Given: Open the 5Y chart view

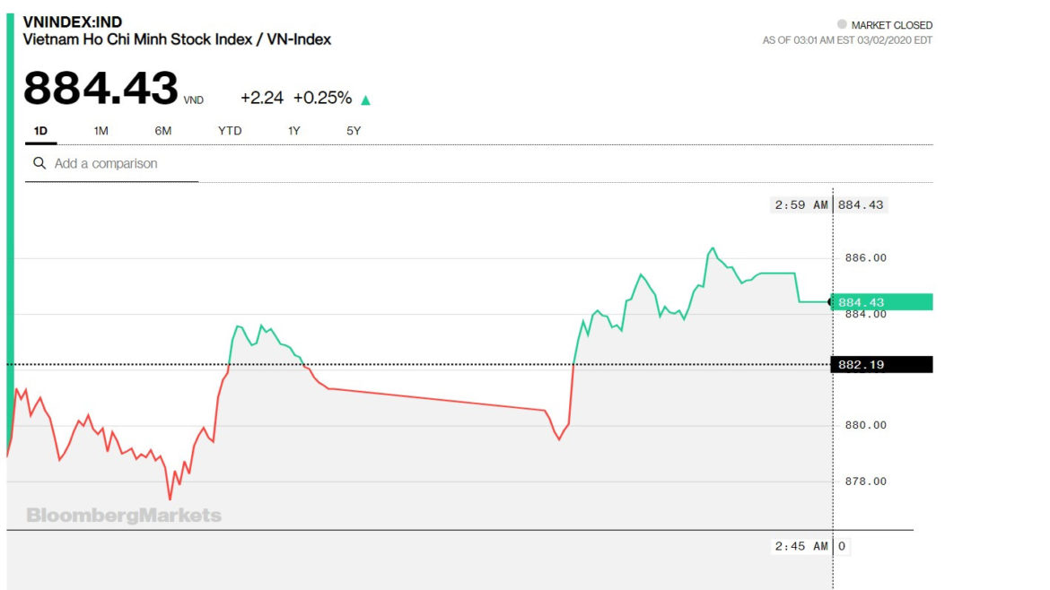Looking at the screenshot, I should coord(354,131).
